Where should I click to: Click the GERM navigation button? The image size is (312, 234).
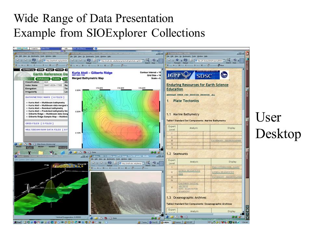click(41, 70)
